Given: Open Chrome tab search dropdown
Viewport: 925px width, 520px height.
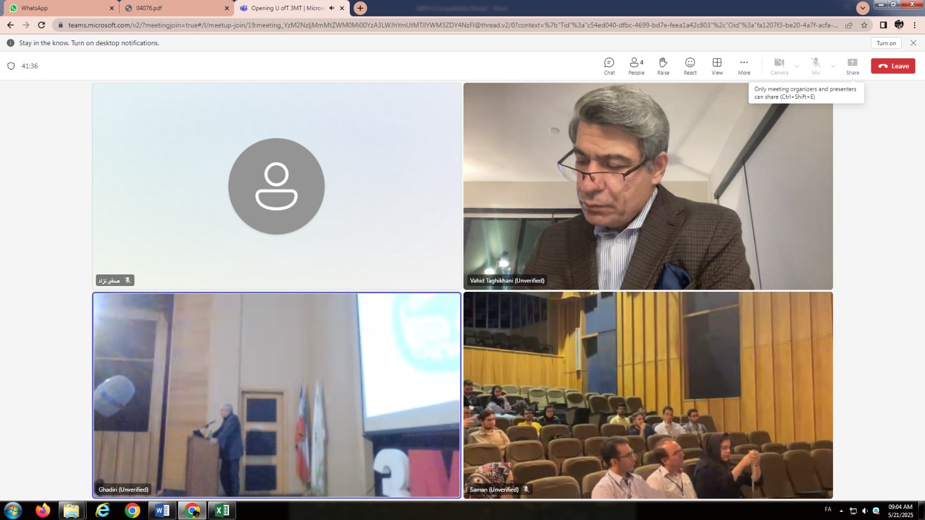Looking at the screenshot, I should [863, 8].
